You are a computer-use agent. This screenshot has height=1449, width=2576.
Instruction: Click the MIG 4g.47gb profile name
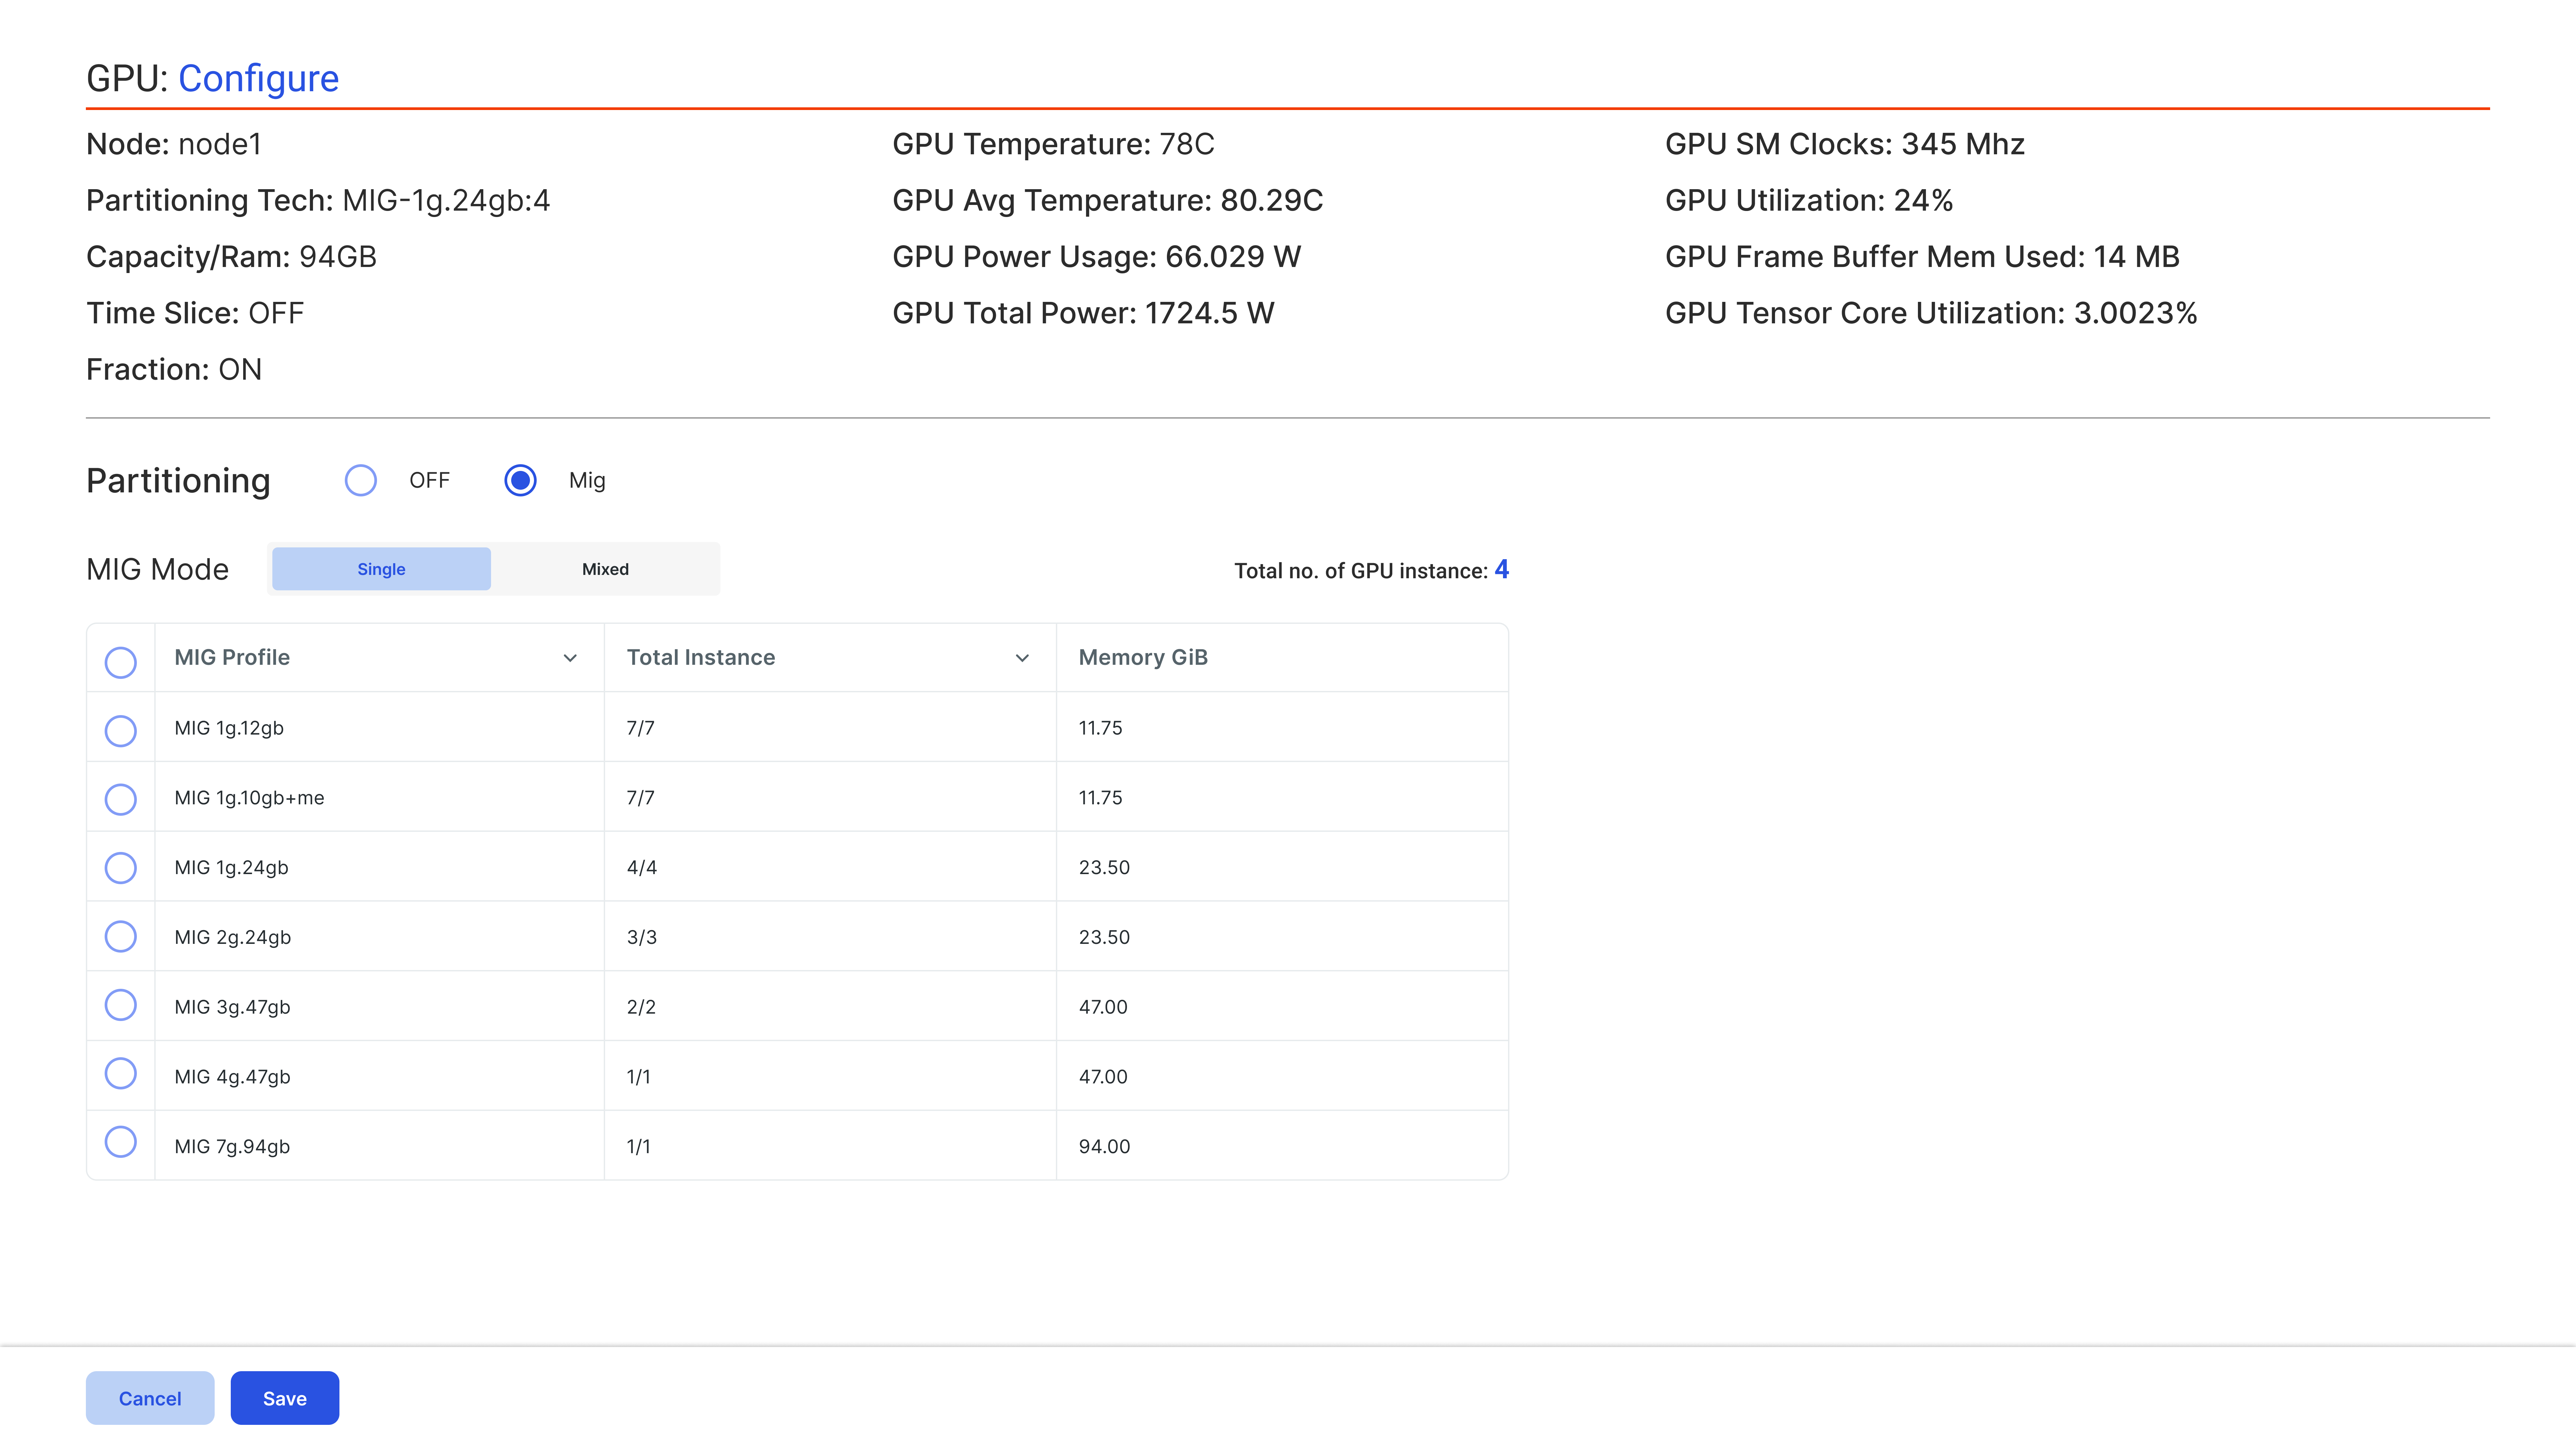tap(232, 1077)
